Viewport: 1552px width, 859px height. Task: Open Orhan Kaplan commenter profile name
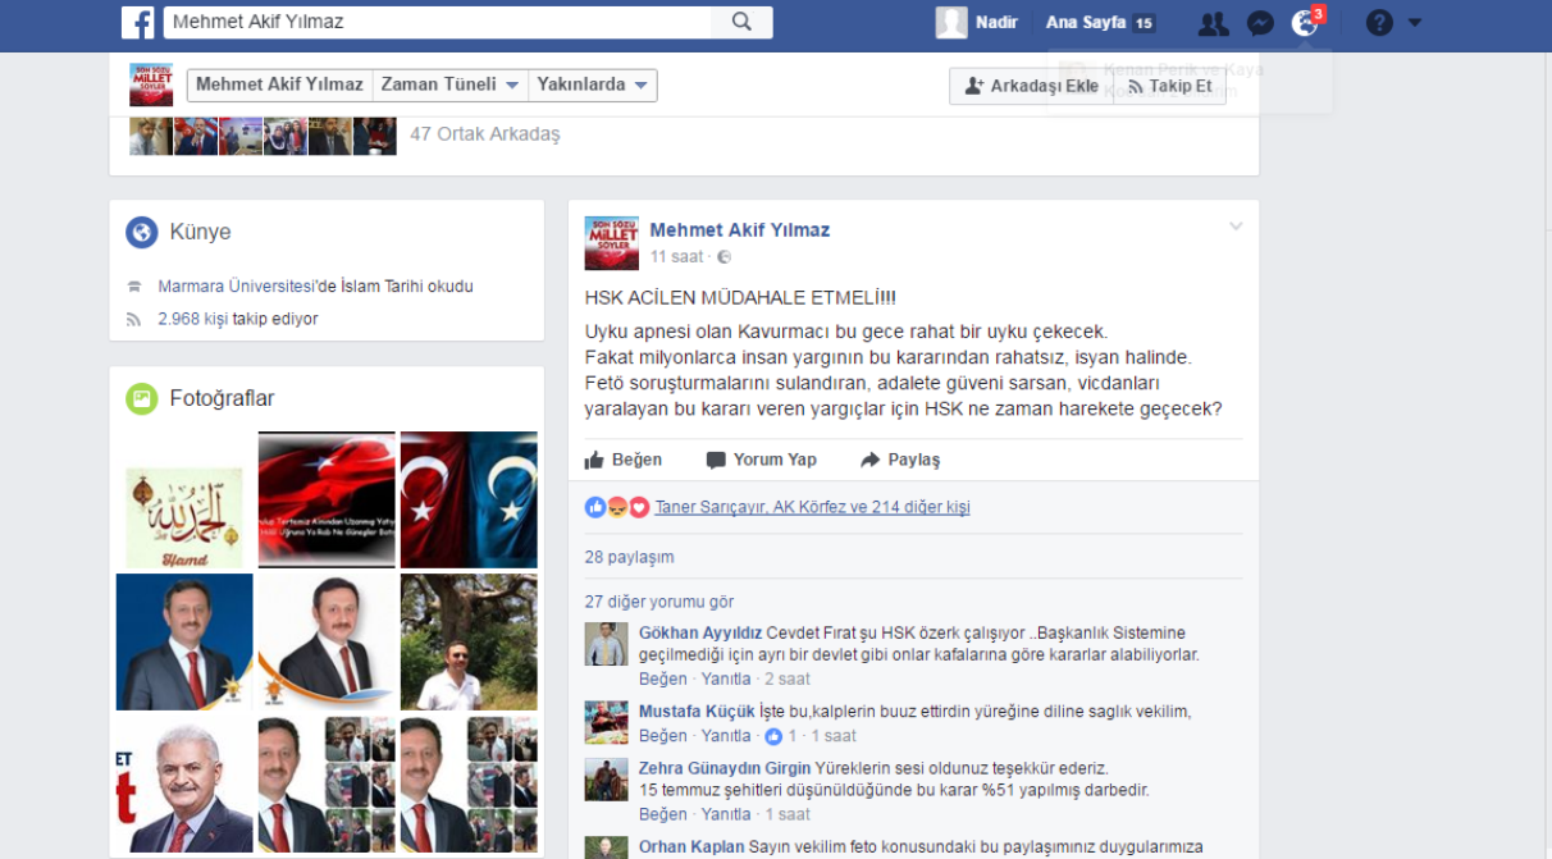[692, 847]
